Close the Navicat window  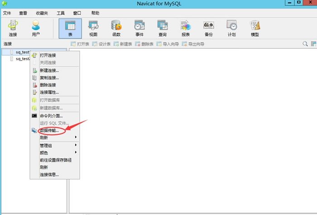click(x=310, y=3)
